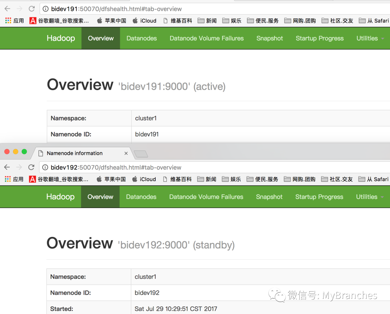Expand the 从 Safari folder in the bidev191 window
390x314 pixels.
374,21
